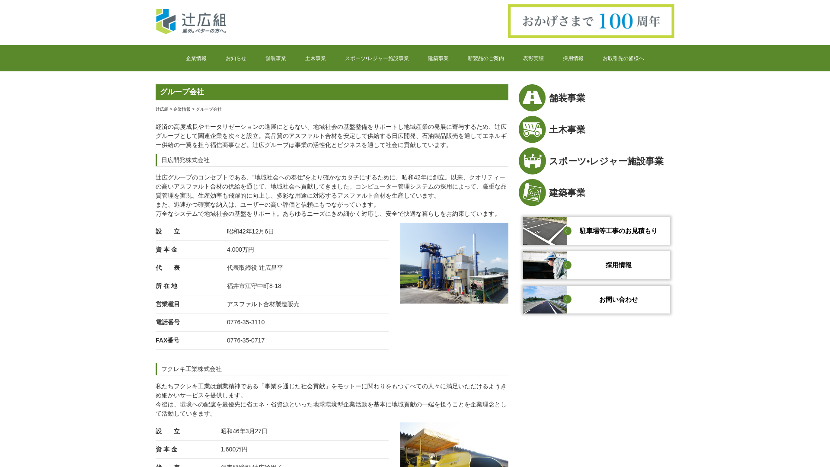Open the 表彰実績 page
This screenshot has width=830, height=467.
point(533,58)
